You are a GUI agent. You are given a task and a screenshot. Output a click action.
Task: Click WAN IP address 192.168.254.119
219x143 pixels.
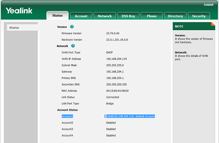pyautogui.click(x=116, y=59)
